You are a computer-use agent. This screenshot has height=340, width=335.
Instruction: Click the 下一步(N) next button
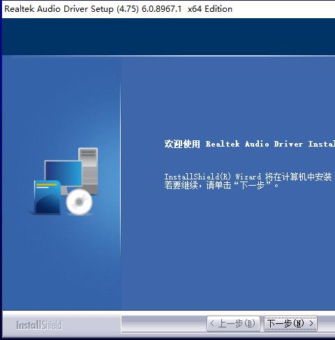[290, 323]
